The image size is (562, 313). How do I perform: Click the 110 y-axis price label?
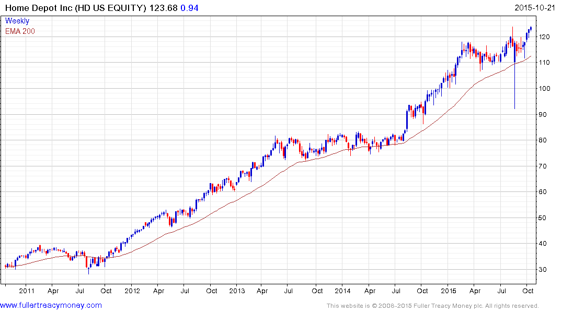pyautogui.click(x=544, y=63)
